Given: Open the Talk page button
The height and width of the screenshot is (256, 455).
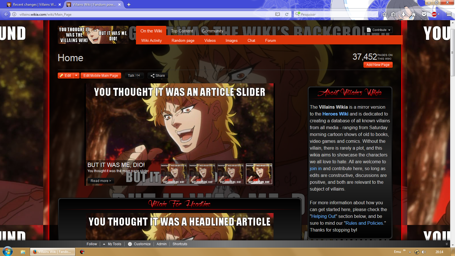Looking at the screenshot, I should pos(134,75).
